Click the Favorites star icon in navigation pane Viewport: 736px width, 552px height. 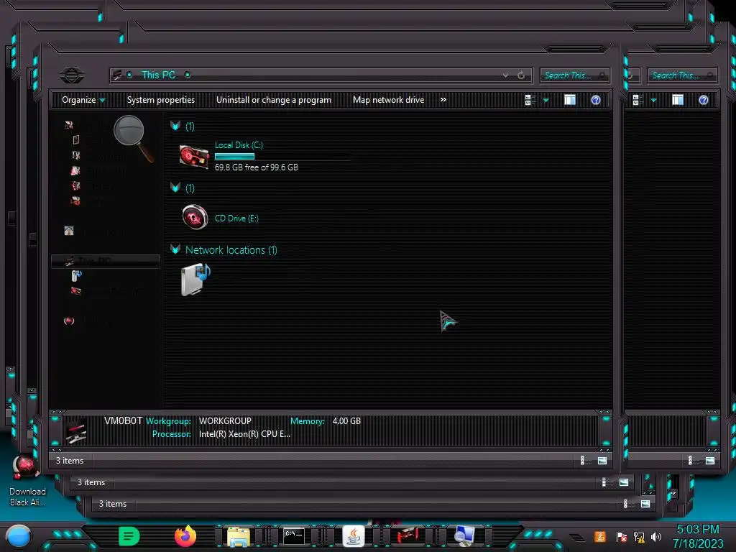[69, 125]
